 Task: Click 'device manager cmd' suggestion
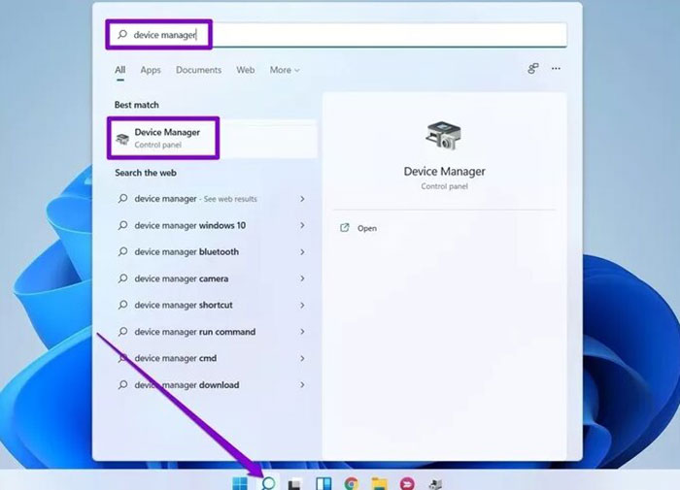click(x=175, y=359)
